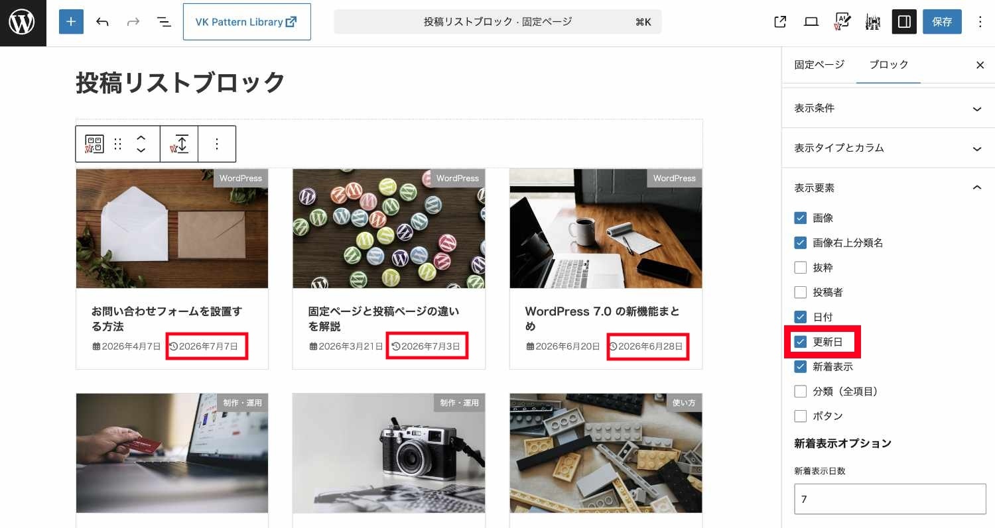This screenshot has height=528, width=995.
Task: Click the updated date 2026年7月7日
Action: (204, 346)
